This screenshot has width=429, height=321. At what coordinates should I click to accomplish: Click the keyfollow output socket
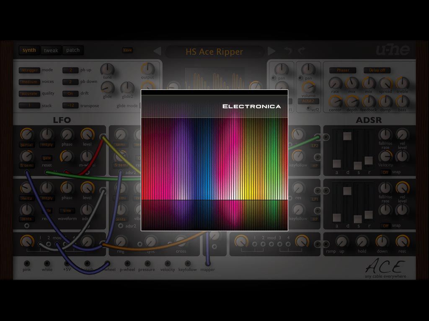pos(188,263)
